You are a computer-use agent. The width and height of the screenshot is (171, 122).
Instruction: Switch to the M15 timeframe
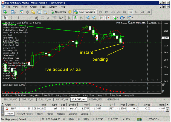coord(112,12)
